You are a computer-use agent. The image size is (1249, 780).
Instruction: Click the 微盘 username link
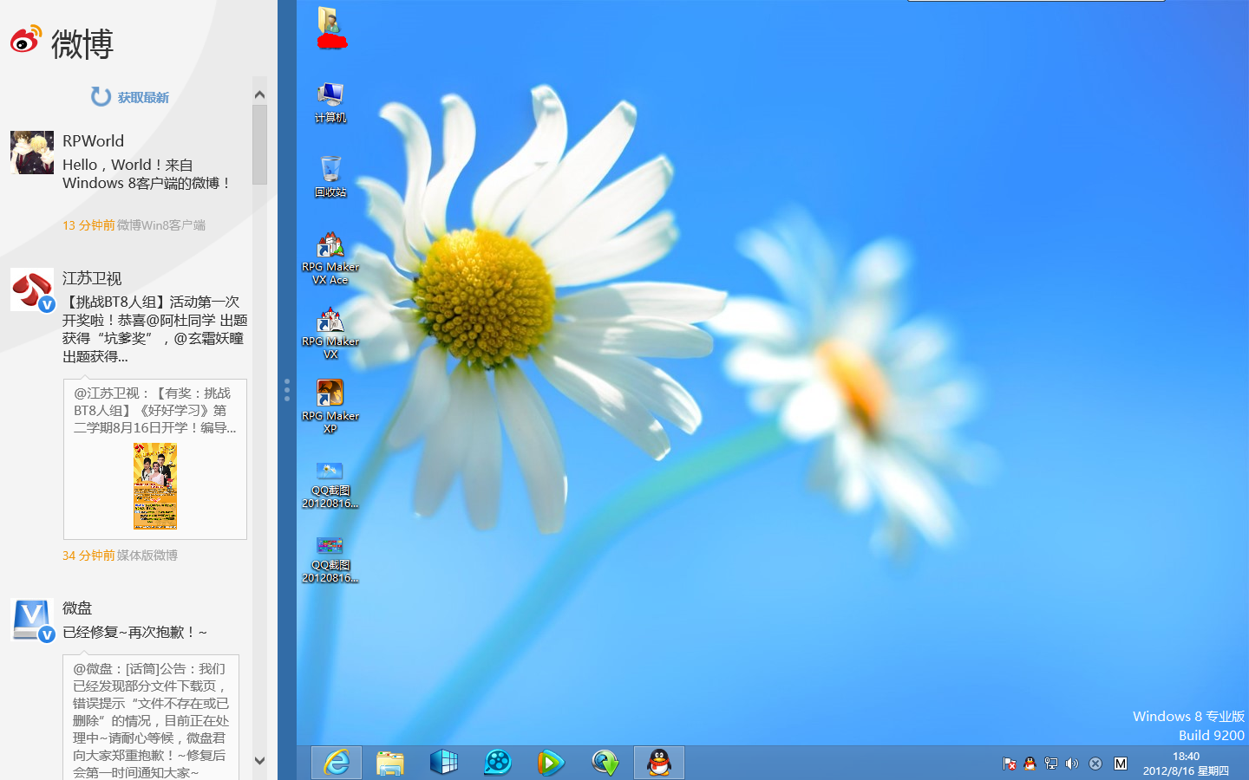(x=77, y=608)
